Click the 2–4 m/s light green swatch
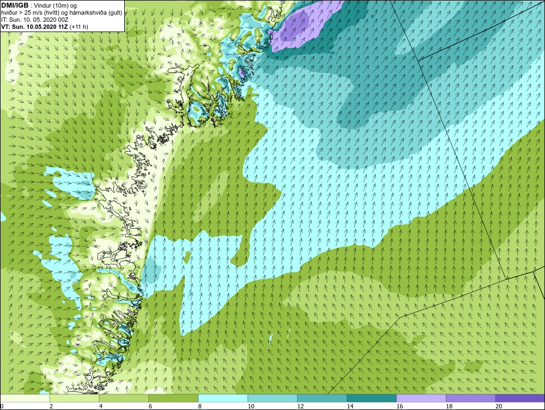Viewport: 545px width, 410px height. [x=74, y=398]
